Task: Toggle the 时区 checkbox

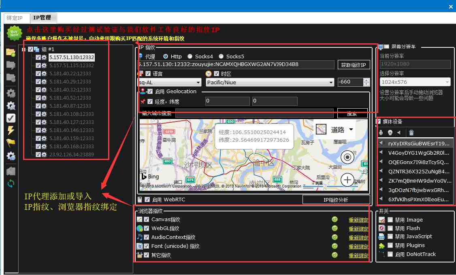Action: click(216, 74)
